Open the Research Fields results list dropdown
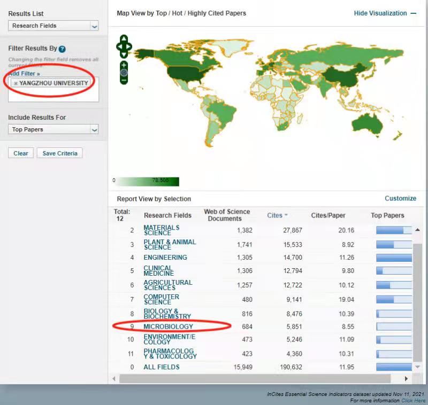Viewport: 428px width, 405px height. coord(94,26)
